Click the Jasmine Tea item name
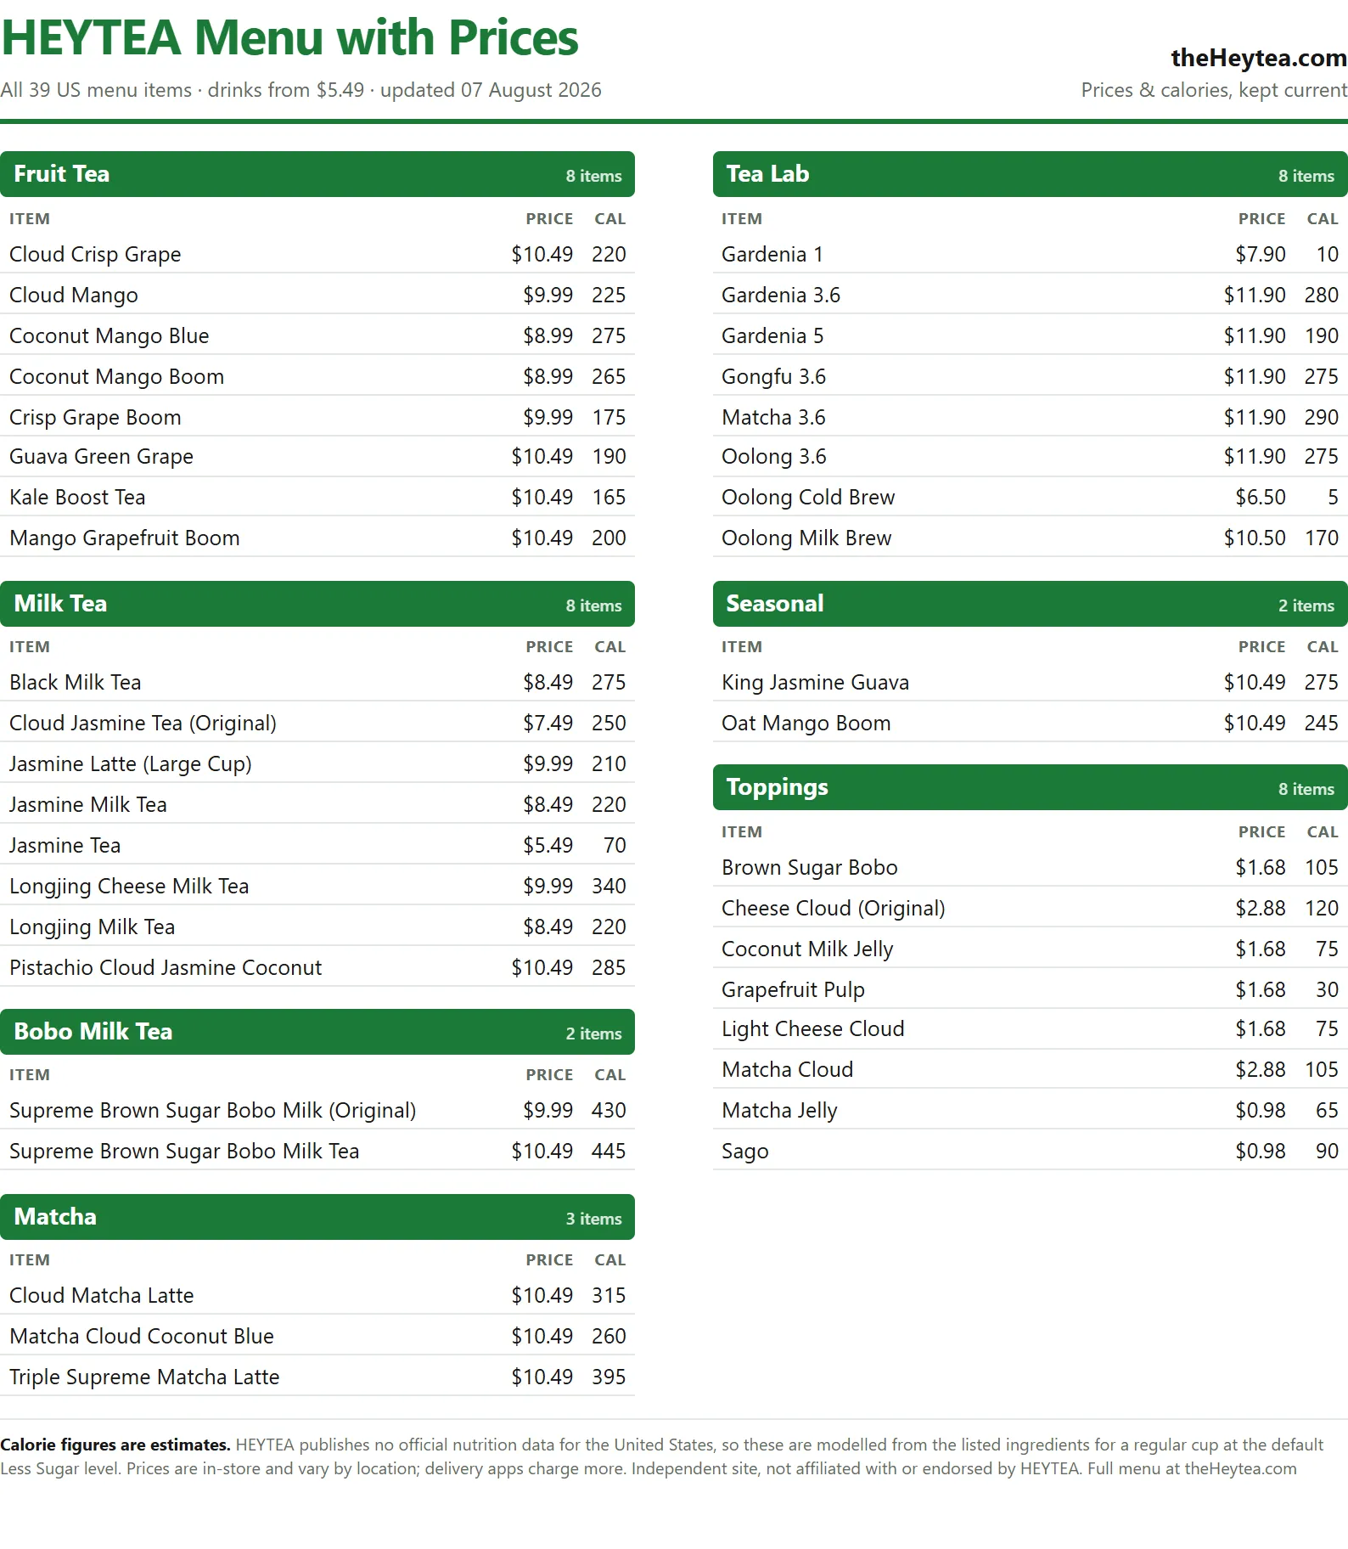The image size is (1348, 1549). coord(65,845)
